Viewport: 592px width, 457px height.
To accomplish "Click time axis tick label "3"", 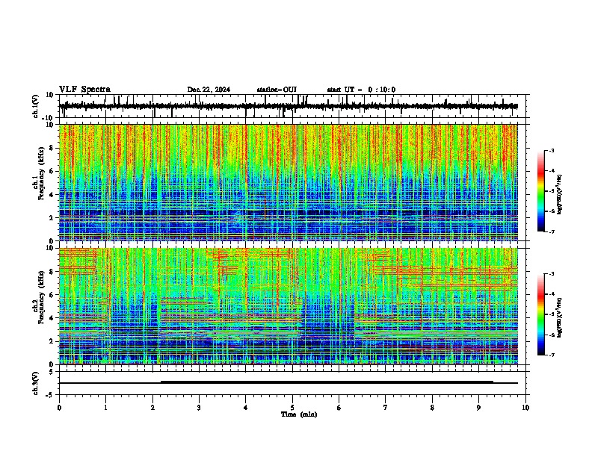I will pyautogui.click(x=199, y=408).
